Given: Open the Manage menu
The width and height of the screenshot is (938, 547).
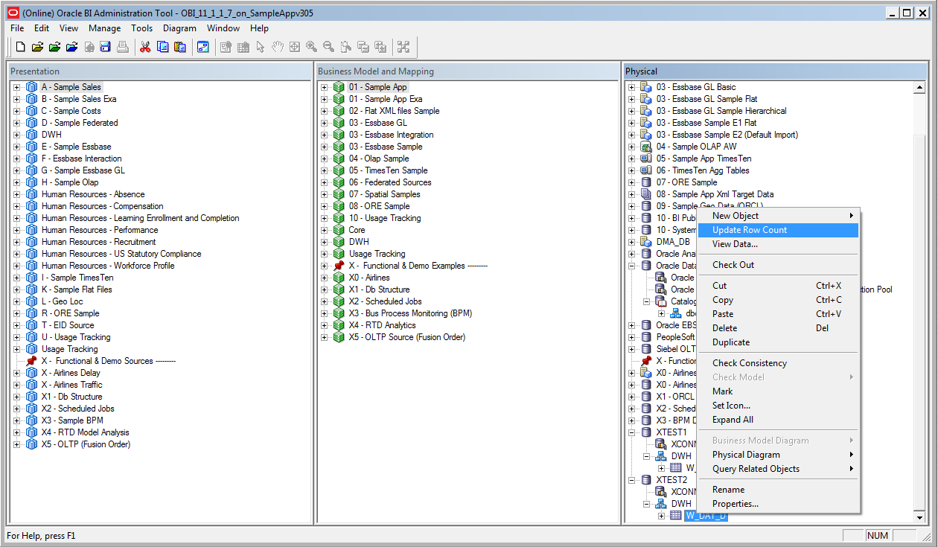Looking at the screenshot, I should [104, 28].
